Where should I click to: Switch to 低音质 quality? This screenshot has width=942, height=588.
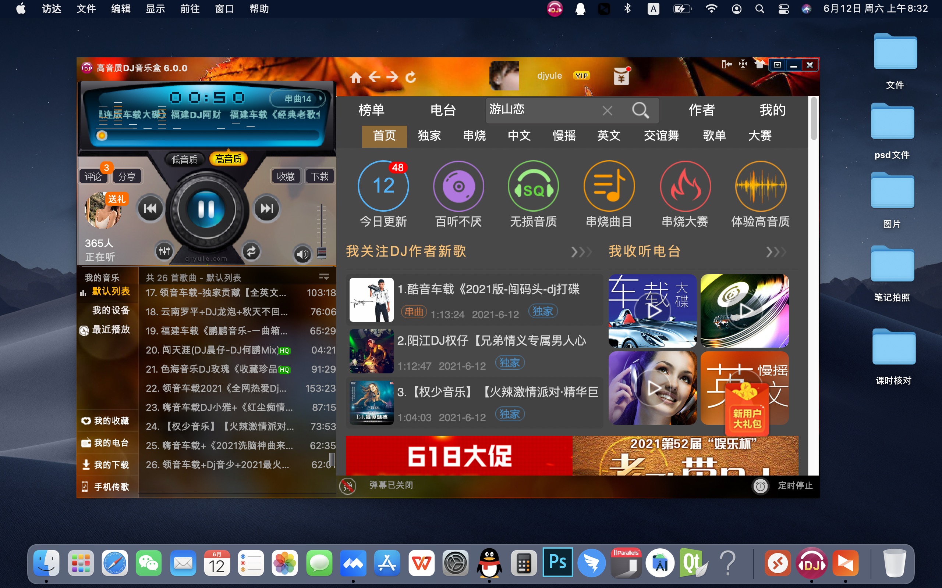(184, 159)
